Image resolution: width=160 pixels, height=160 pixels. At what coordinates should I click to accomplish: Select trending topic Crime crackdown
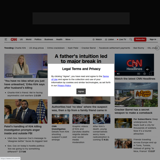(56, 48)
